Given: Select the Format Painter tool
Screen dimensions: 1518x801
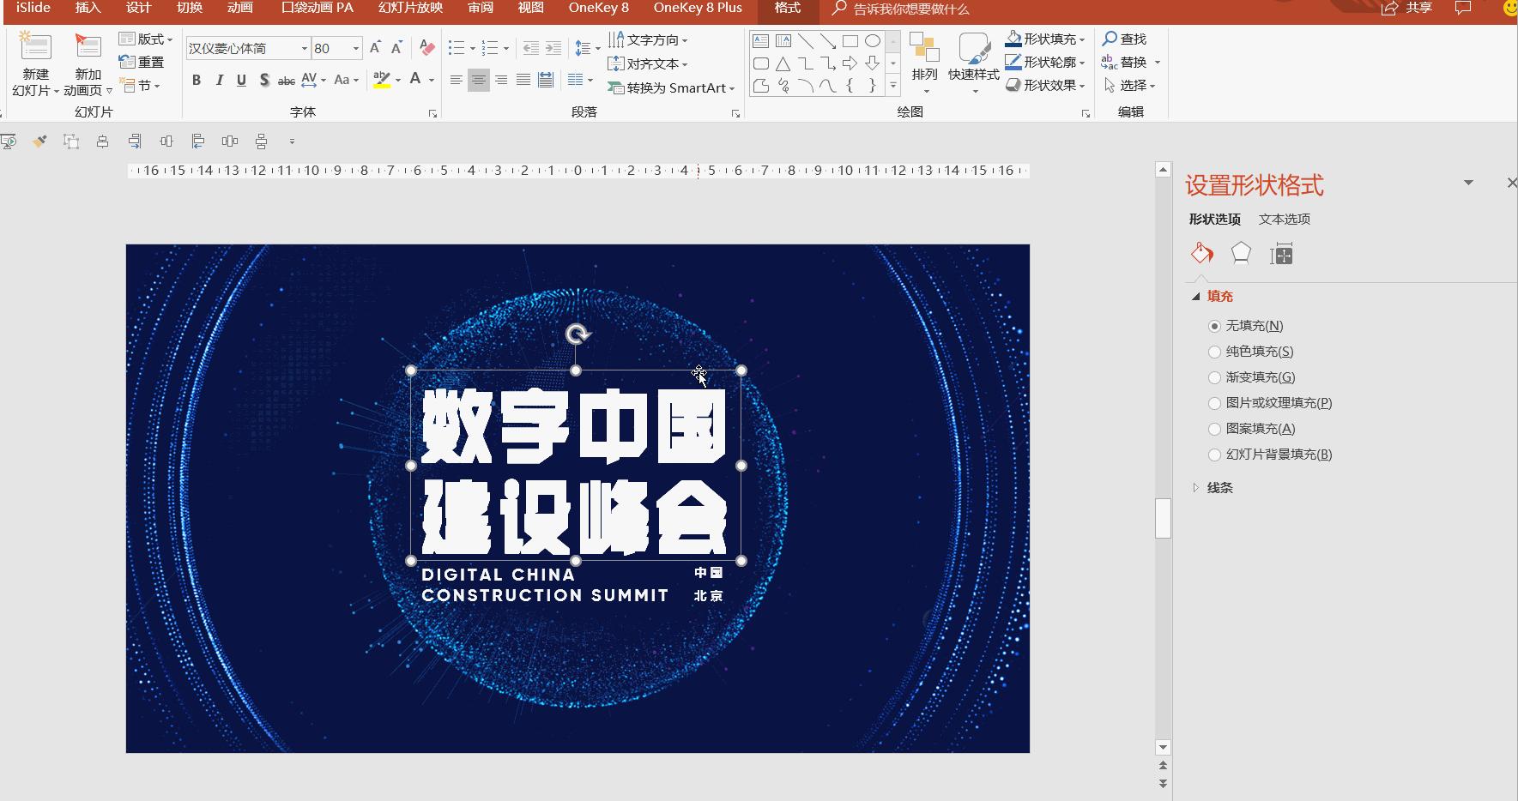Looking at the screenshot, I should pyautogui.click(x=39, y=142).
